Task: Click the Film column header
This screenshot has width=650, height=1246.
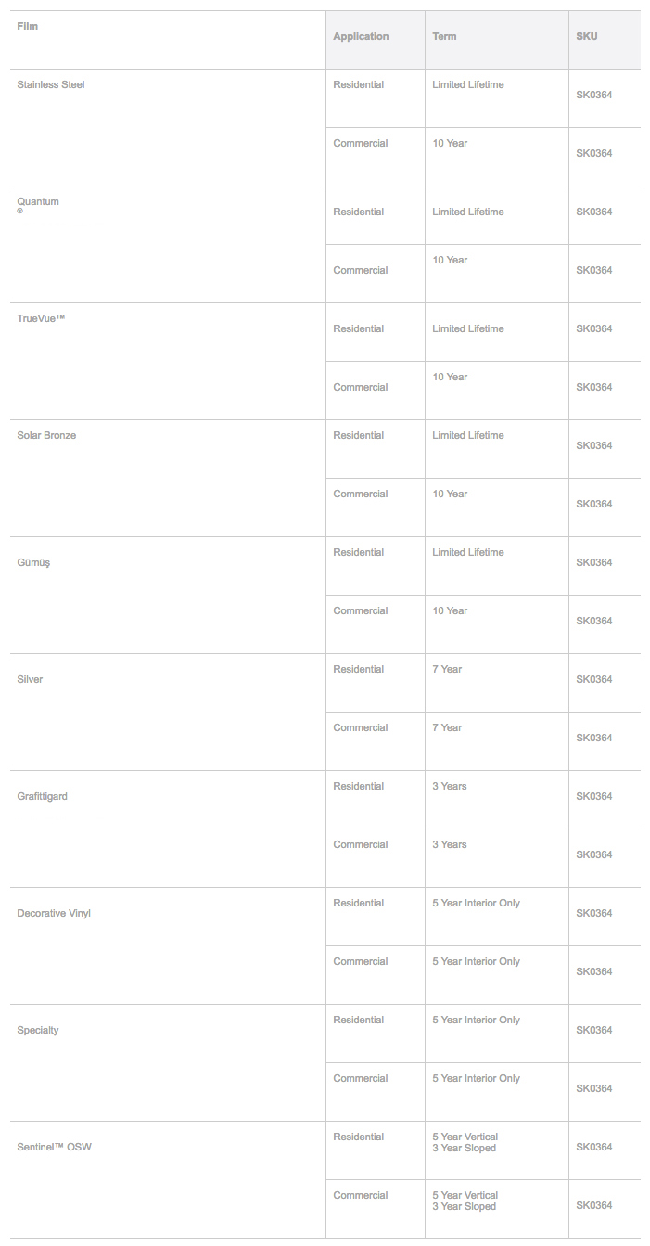Action: [x=28, y=26]
